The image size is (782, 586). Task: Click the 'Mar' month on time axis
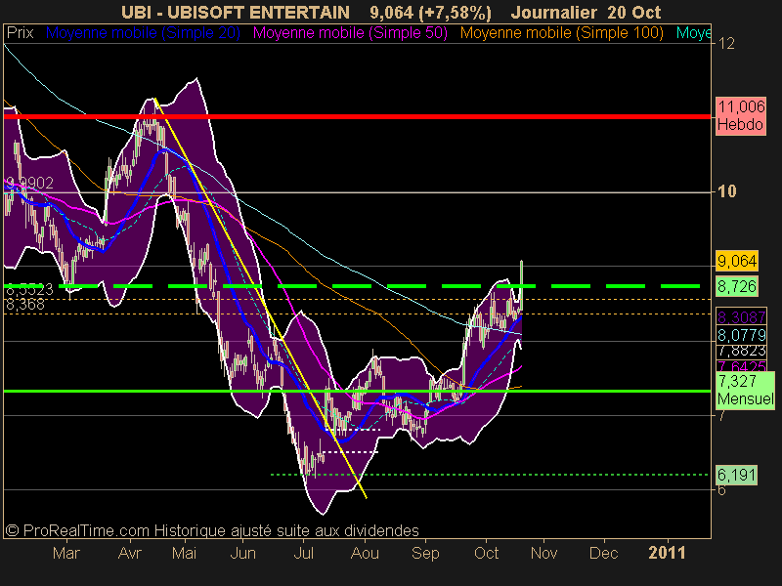coord(66,553)
